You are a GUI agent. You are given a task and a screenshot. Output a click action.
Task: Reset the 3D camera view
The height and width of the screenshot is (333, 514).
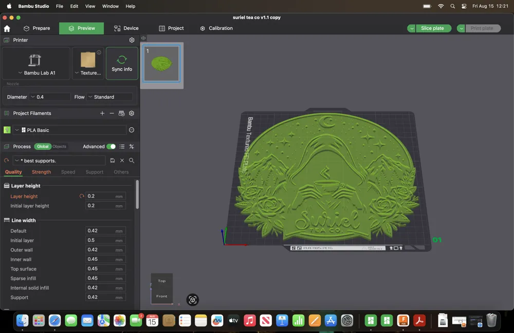(193, 300)
